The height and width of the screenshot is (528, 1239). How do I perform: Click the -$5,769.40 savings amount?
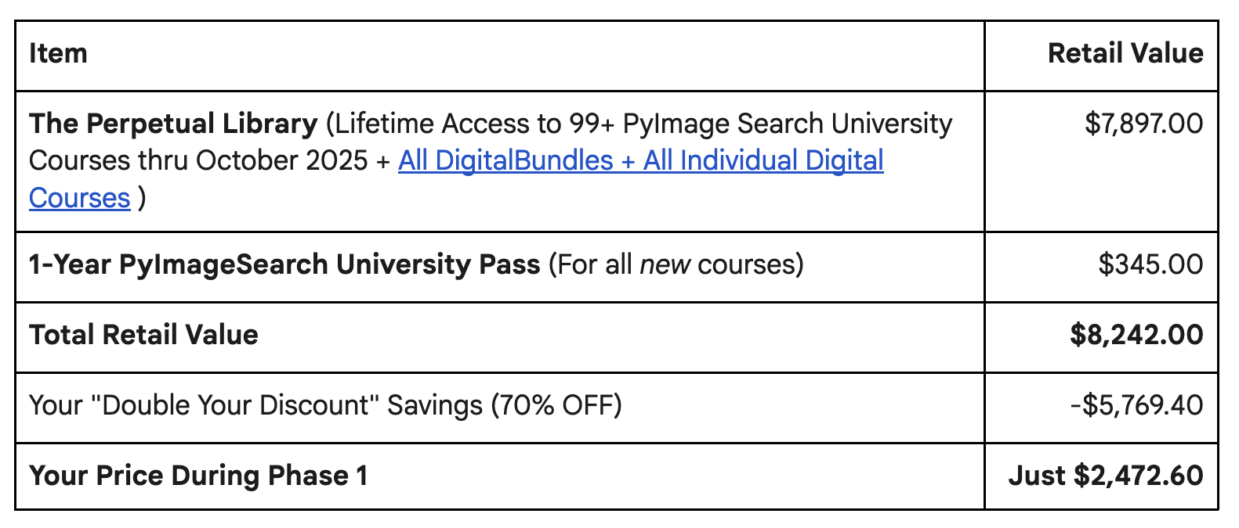(x=1136, y=405)
